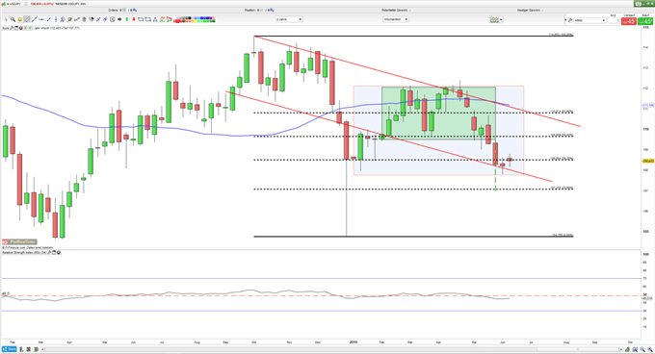Screen dimensions: 655x354
Task: Expand the Potenzieller Gewinn dropdown
Action: pos(409,10)
